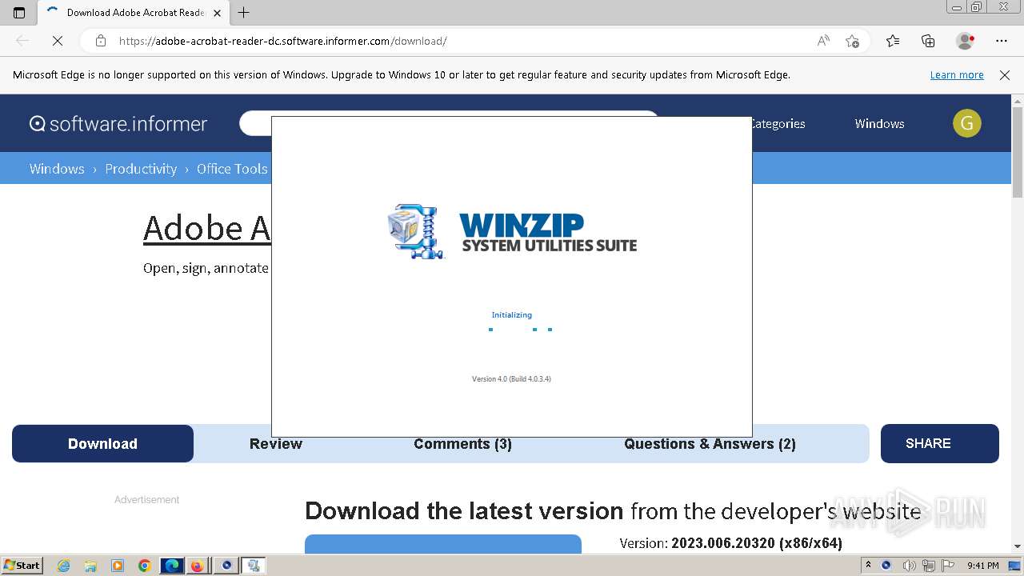Launch Google Chrome from taskbar
Screen dimensions: 1024x576
tap(144, 566)
